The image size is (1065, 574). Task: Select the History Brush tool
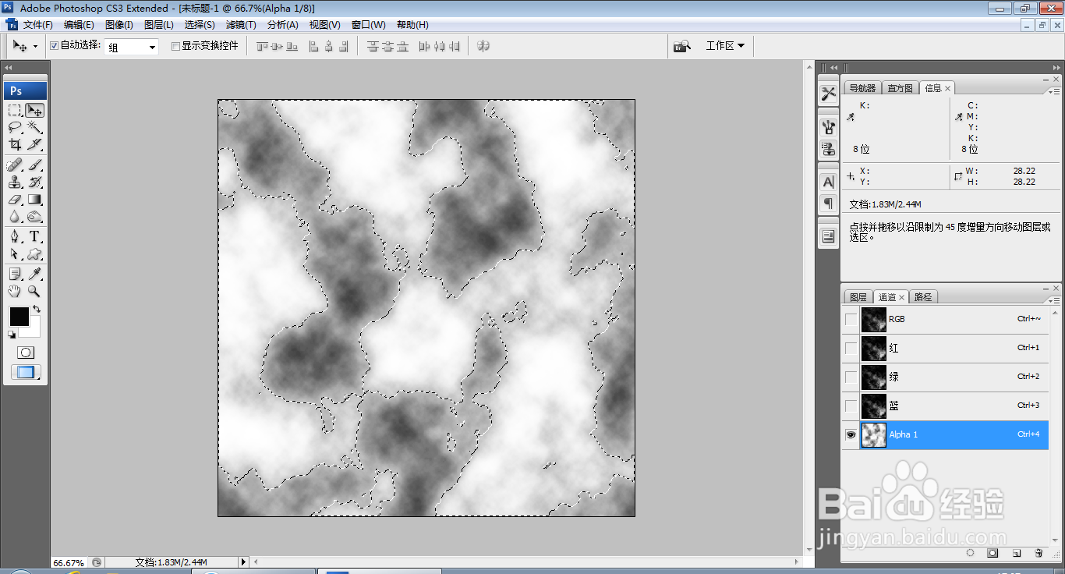point(34,182)
